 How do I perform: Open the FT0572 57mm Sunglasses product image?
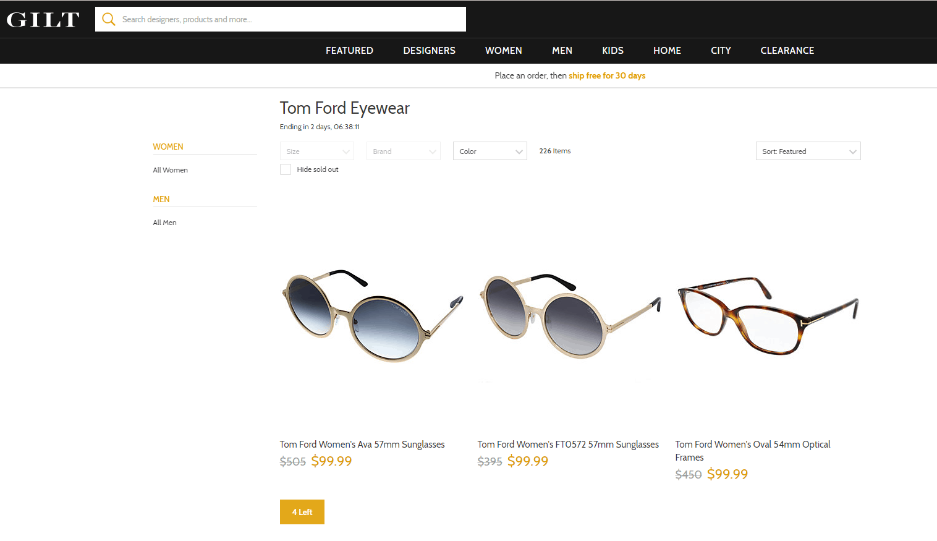570,315
